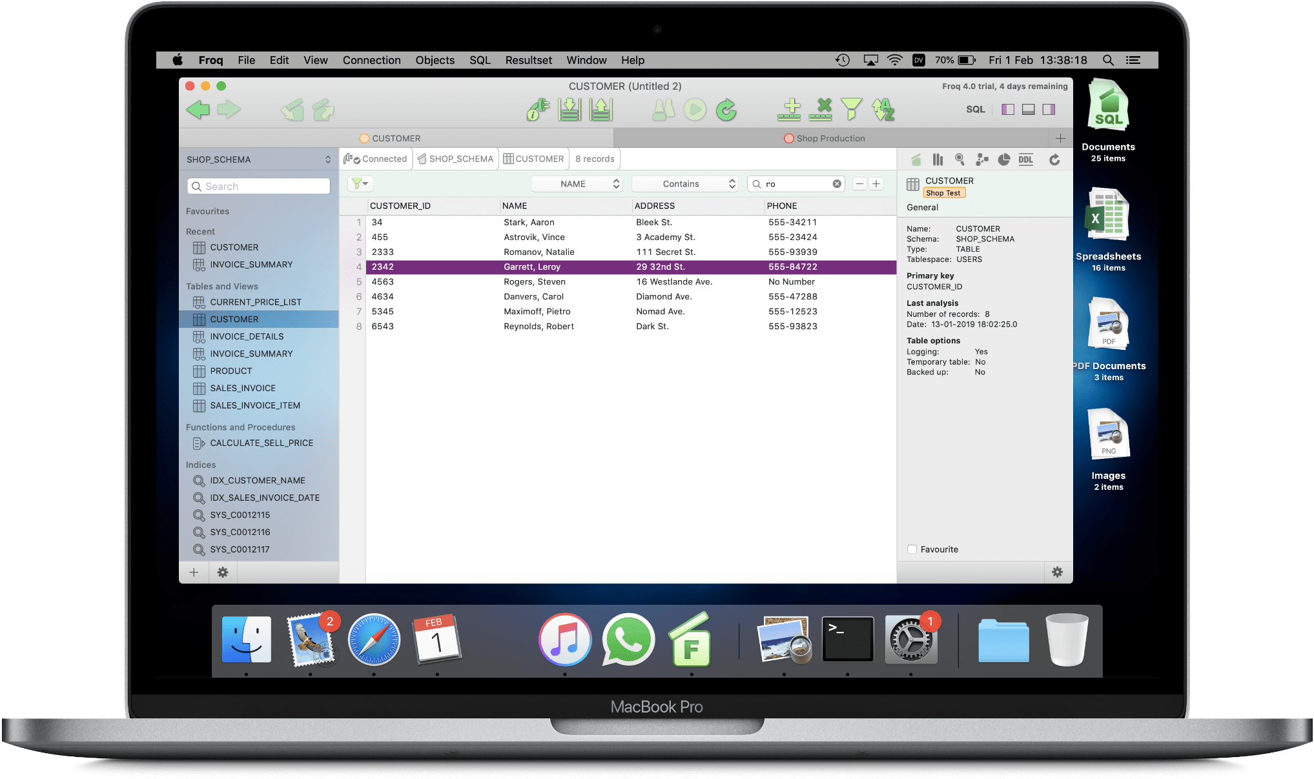Viewport: 1314px width, 779px height.
Task: Open the Contains condition dropdown
Action: [685, 184]
